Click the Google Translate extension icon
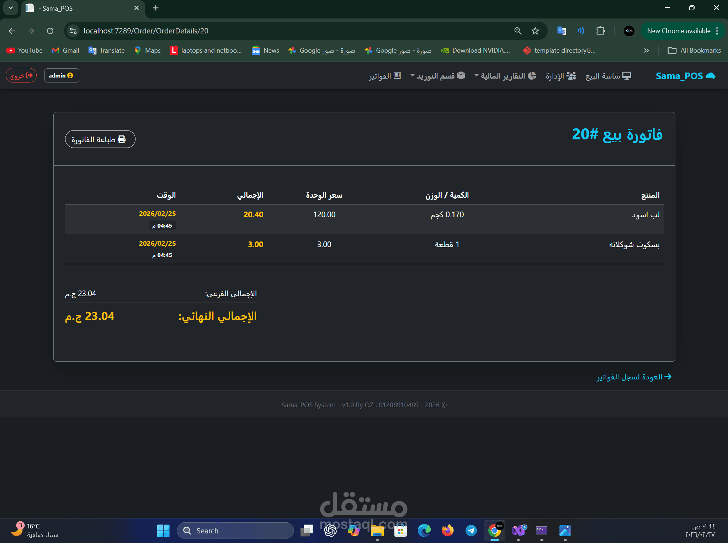Image resolution: width=728 pixels, height=543 pixels. click(562, 31)
